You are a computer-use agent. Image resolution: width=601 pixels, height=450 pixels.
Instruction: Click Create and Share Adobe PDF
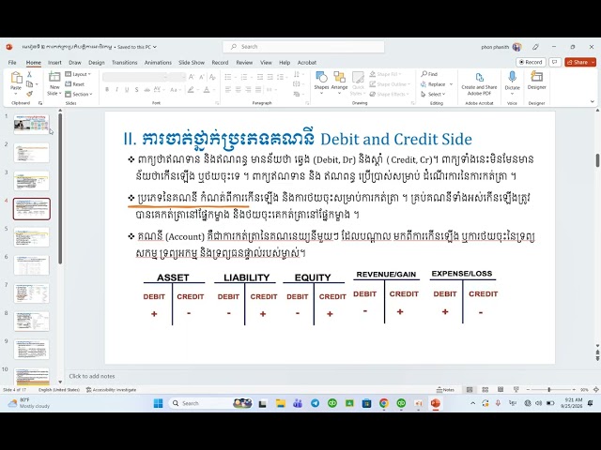[x=479, y=83]
